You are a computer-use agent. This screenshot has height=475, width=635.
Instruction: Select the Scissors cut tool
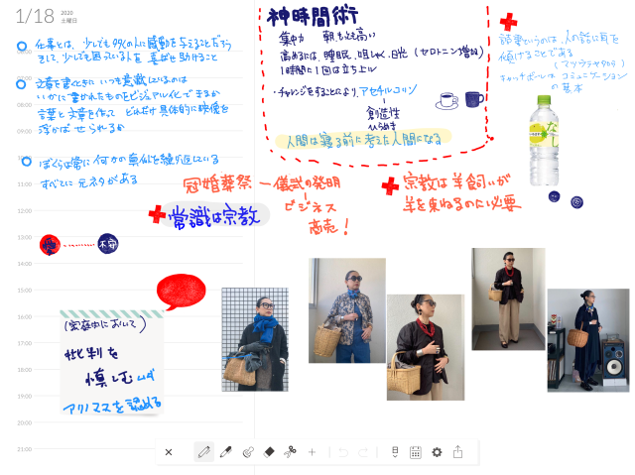coord(290,451)
